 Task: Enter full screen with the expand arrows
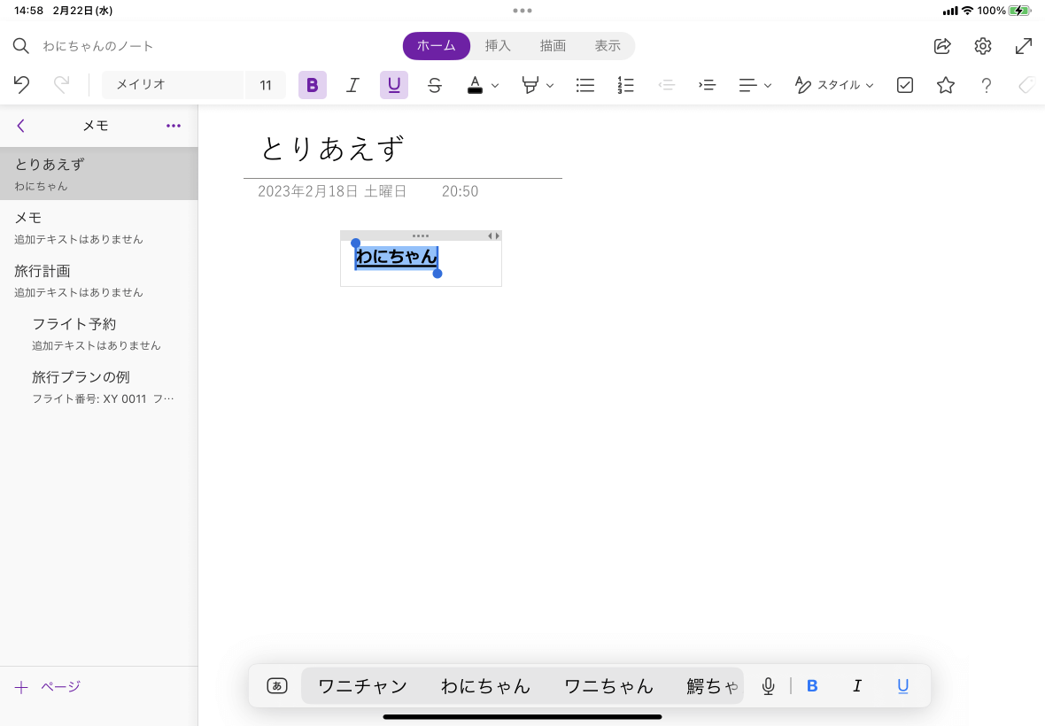click(1023, 46)
